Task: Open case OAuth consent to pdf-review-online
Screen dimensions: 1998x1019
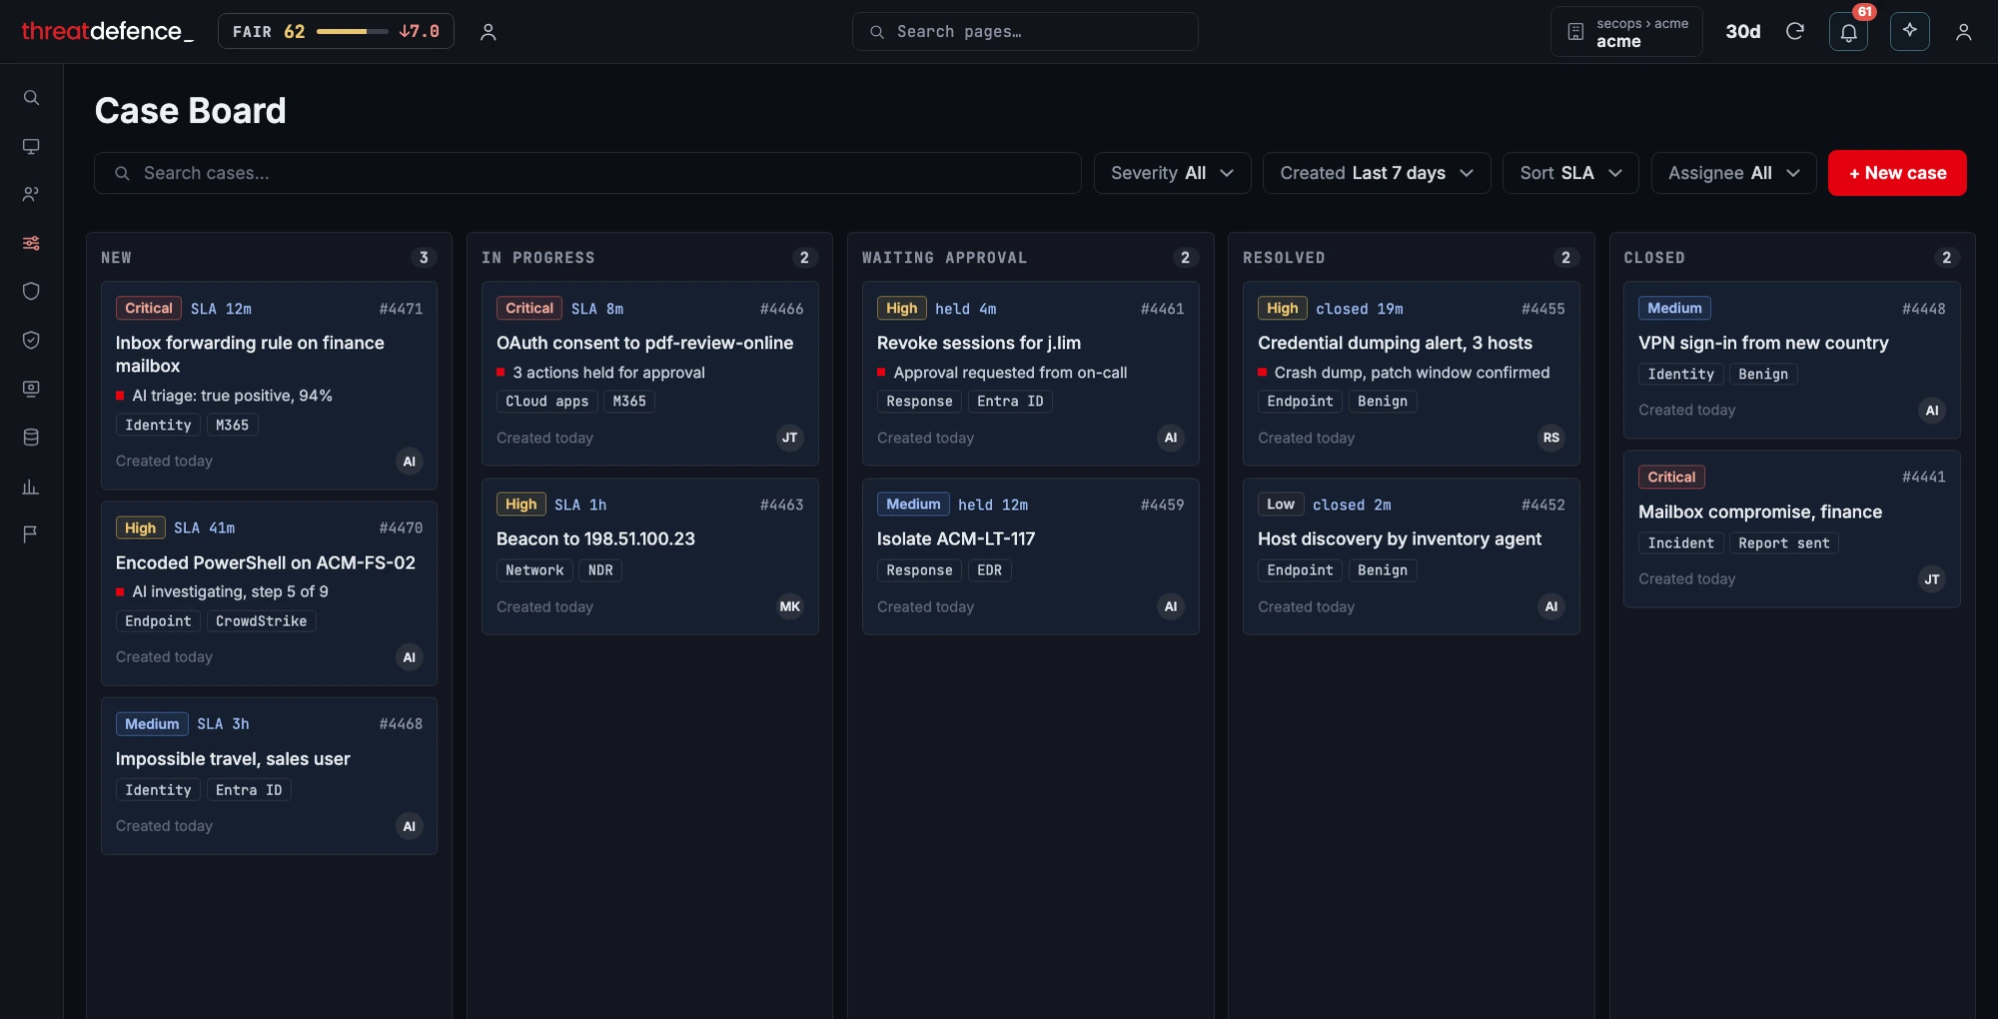Action: click(649, 374)
